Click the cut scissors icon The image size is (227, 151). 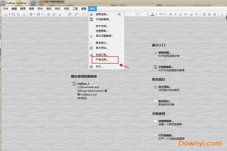[60, 14]
